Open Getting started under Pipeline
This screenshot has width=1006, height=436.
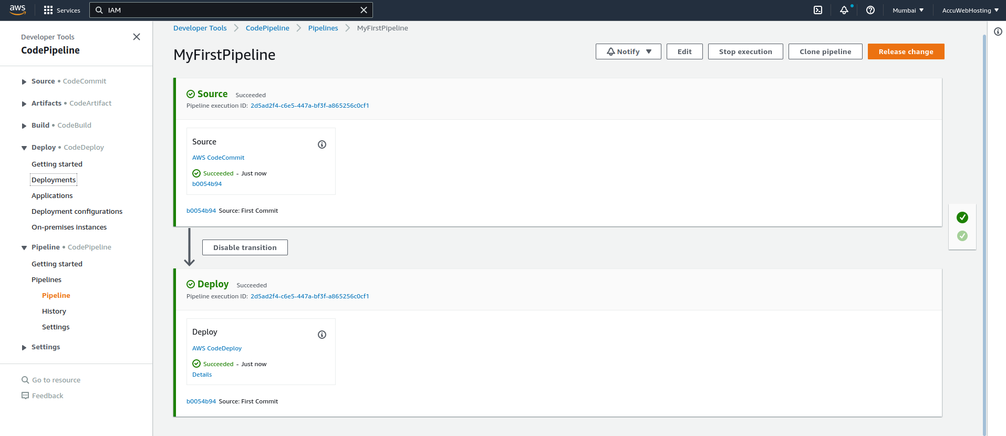pyautogui.click(x=57, y=264)
